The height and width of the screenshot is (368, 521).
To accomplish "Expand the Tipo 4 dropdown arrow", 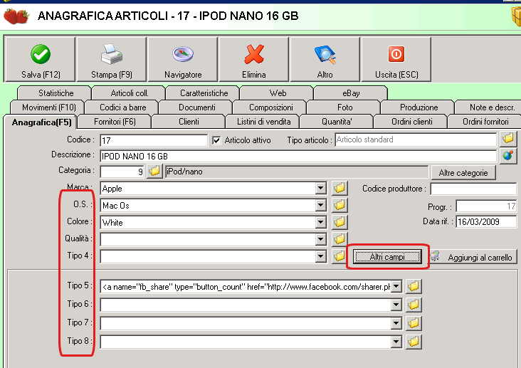I will tap(320, 256).
